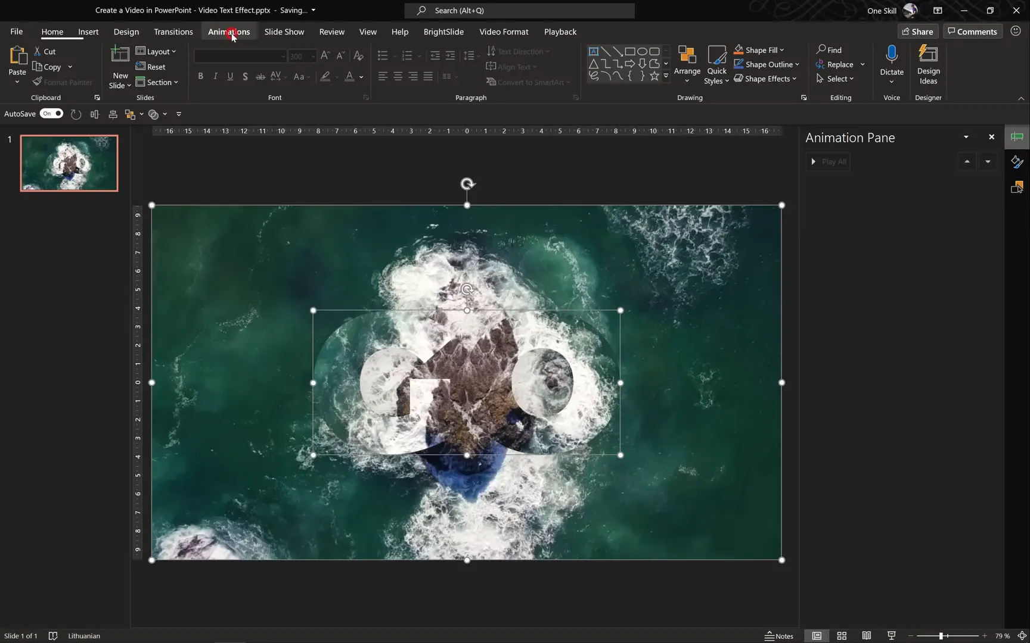The height and width of the screenshot is (643, 1030).
Task: Click the slide 1 thumbnail
Action: pos(69,163)
